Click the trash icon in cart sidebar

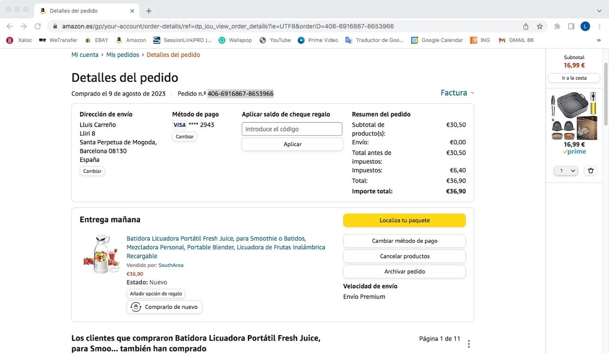[x=590, y=170]
